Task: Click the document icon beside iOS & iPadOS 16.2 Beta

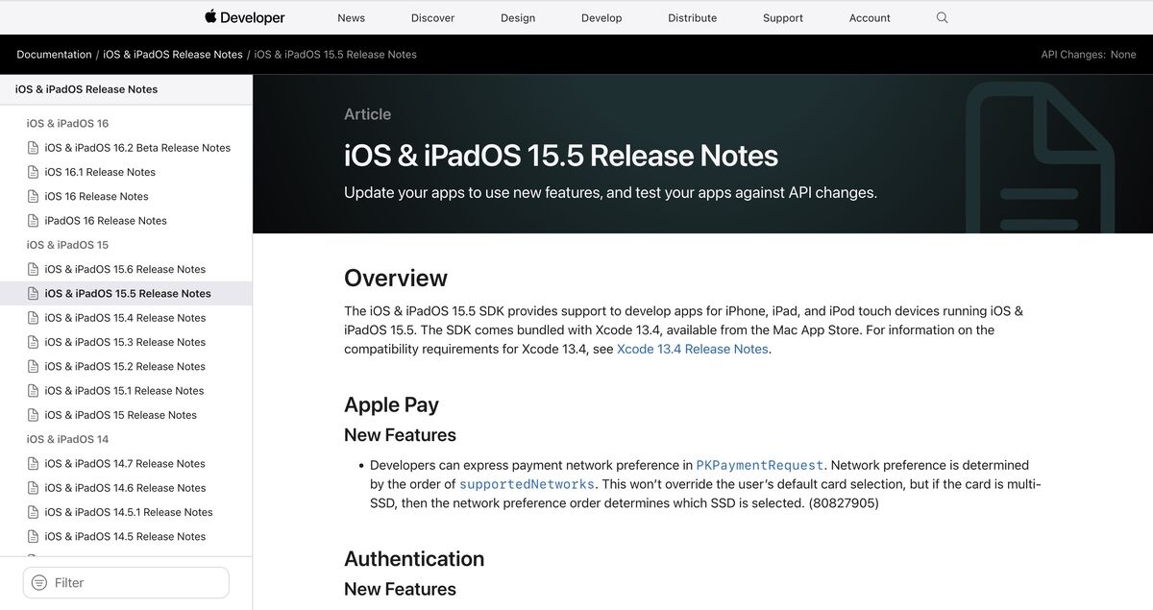Action: pyautogui.click(x=34, y=148)
